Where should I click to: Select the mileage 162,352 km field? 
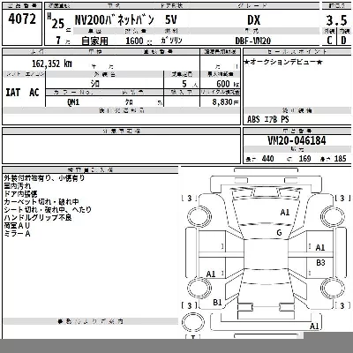coord(52,64)
